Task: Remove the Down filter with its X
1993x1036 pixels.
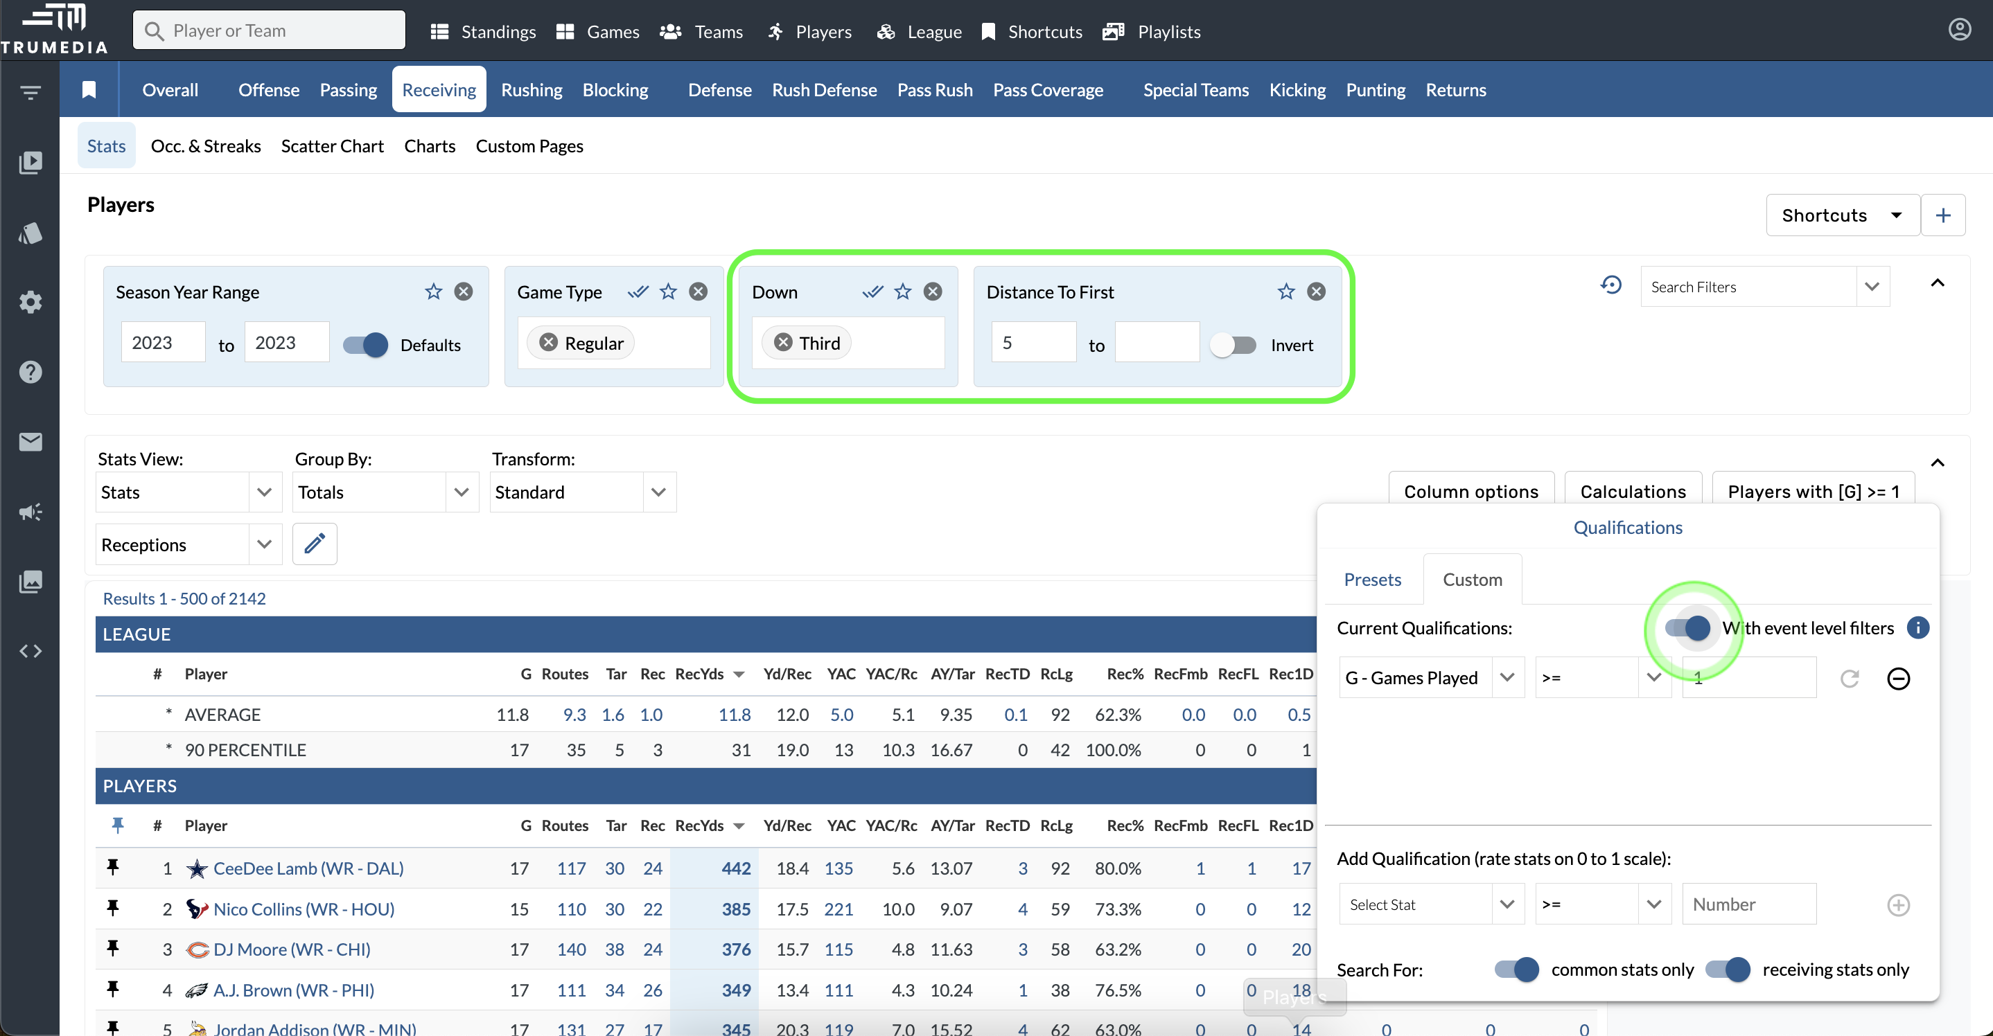Action: (933, 292)
